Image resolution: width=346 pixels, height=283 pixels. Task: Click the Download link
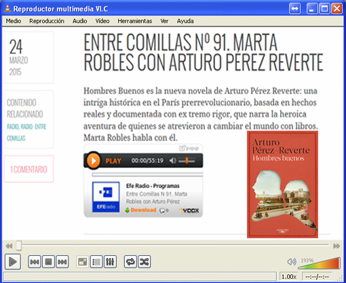(x=140, y=210)
